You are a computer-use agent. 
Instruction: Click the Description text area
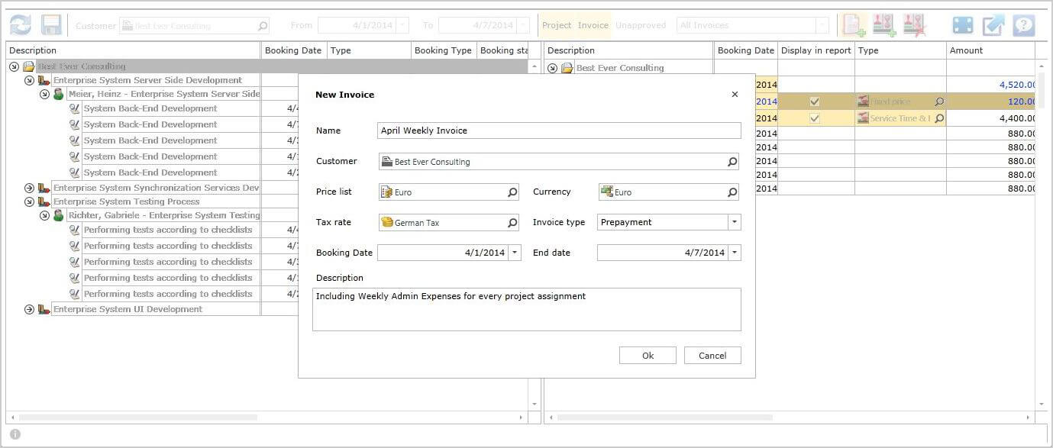(527, 309)
